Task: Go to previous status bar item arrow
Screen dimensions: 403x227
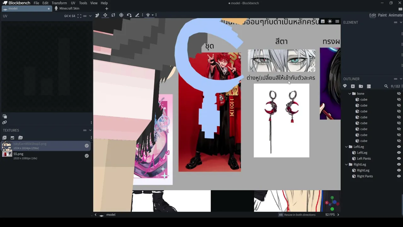Action: [x=95, y=215]
